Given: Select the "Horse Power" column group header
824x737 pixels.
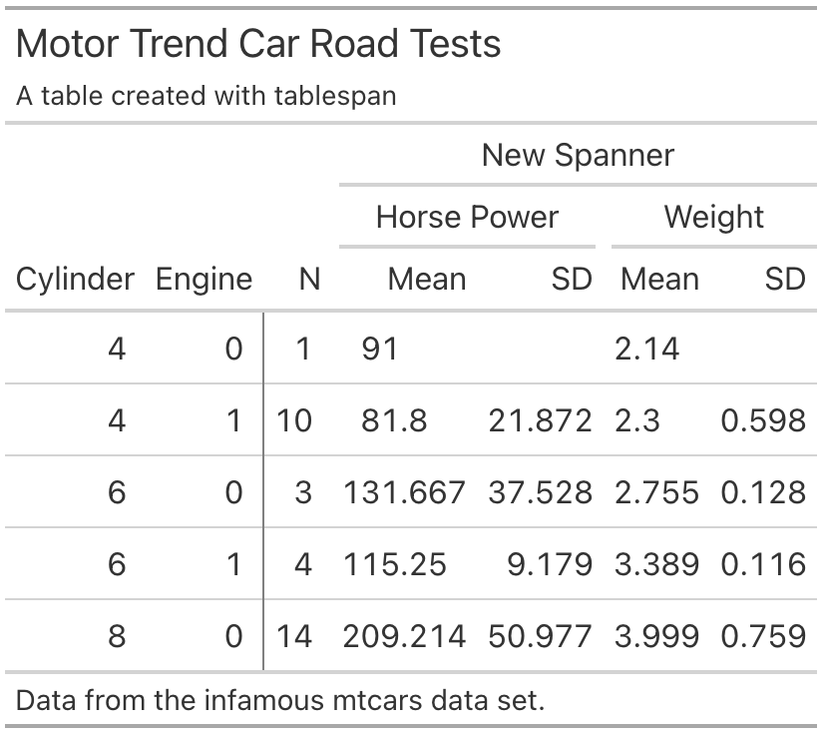Looking at the screenshot, I should [467, 217].
